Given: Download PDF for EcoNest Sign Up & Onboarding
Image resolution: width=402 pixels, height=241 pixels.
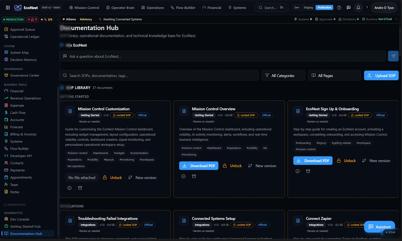Looking at the screenshot, I should point(313,161).
